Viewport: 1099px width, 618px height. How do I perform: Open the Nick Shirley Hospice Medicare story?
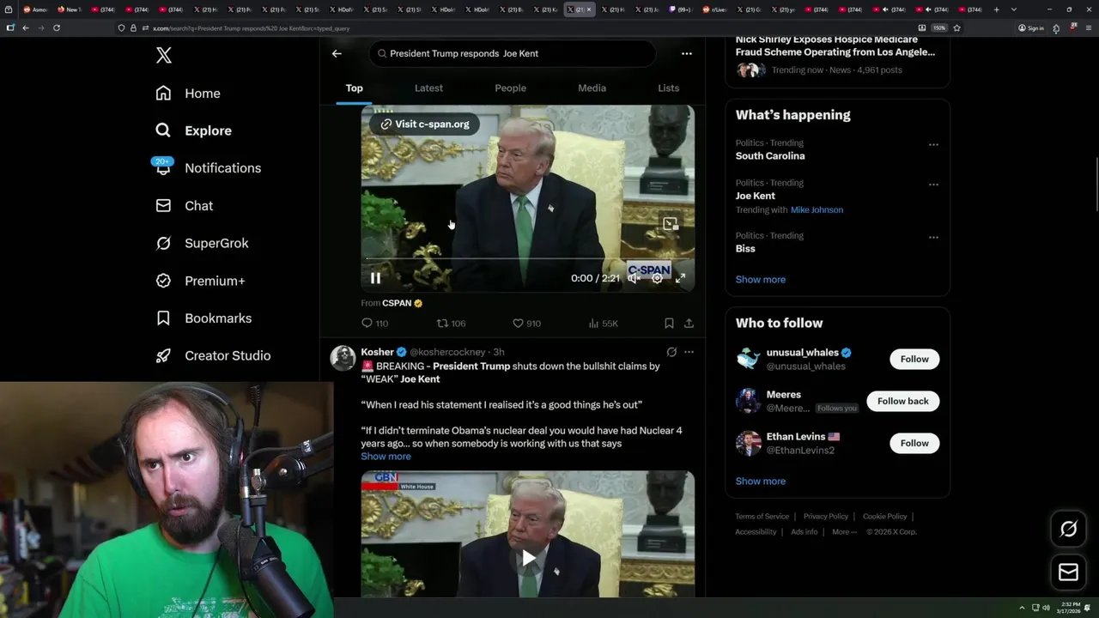click(835, 45)
